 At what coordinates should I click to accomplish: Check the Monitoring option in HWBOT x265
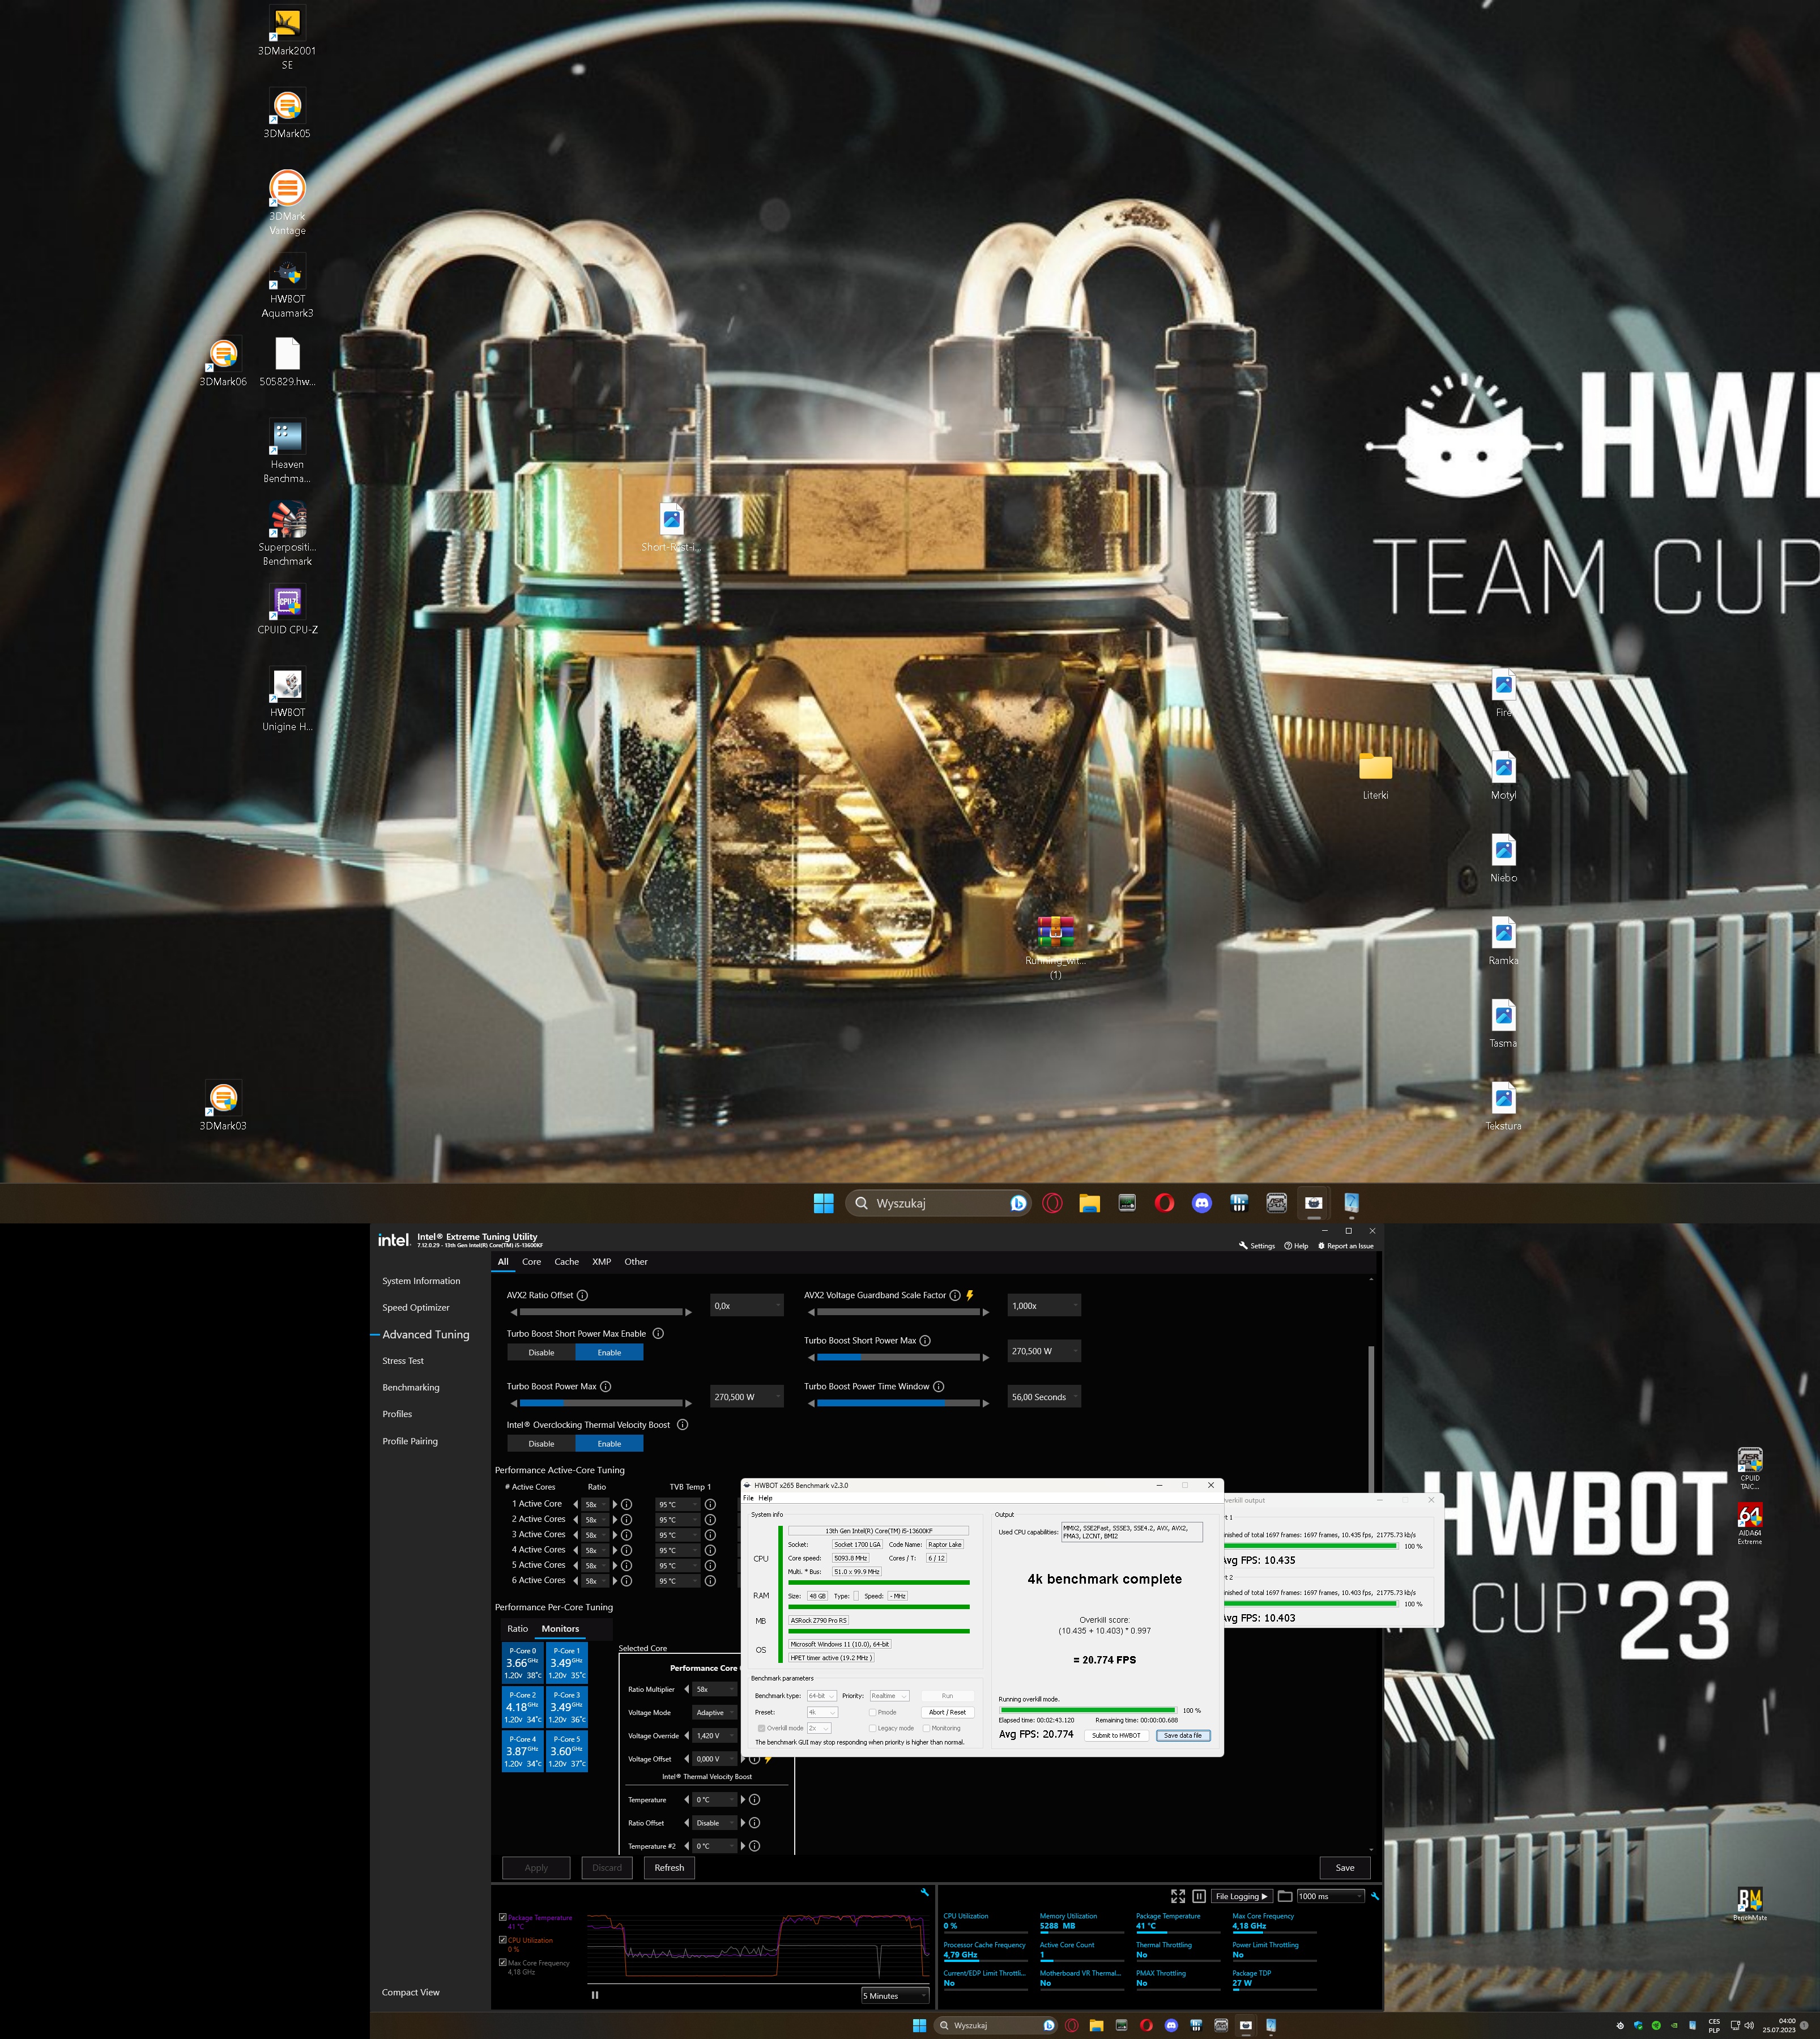[927, 1728]
